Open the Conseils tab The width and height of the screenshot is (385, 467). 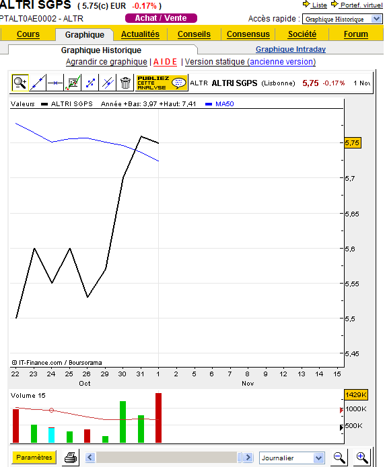(x=194, y=34)
